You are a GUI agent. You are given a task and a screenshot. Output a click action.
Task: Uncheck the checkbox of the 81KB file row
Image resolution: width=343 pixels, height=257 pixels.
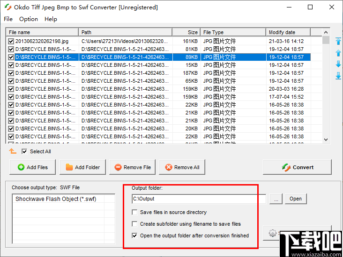11,49
